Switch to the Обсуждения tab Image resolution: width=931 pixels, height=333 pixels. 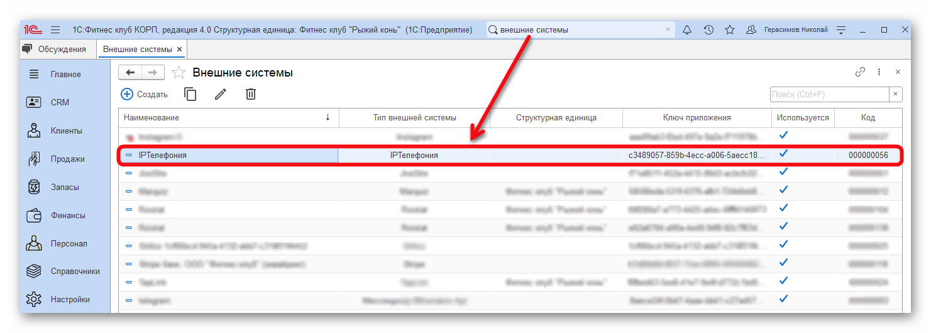pos(57,49)
